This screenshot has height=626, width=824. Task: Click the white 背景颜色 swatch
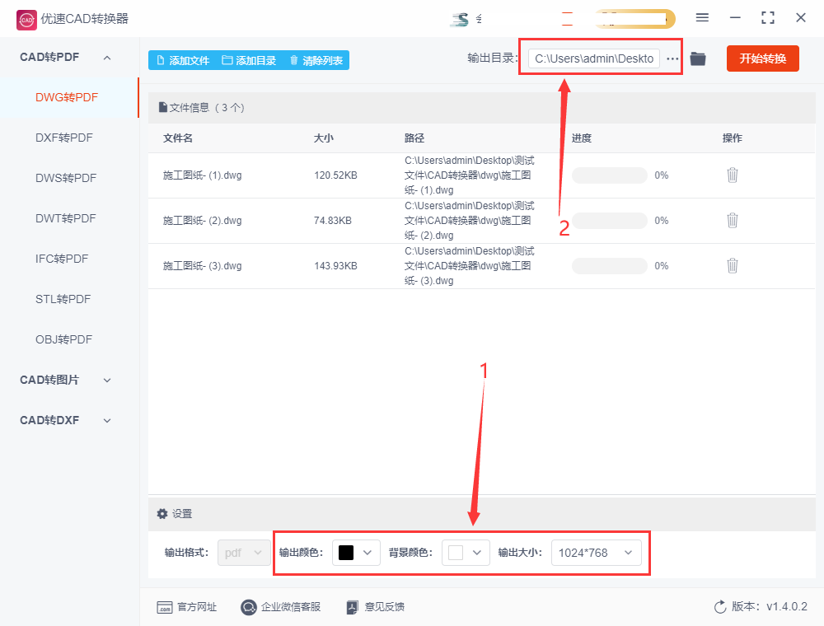point(456,553)
